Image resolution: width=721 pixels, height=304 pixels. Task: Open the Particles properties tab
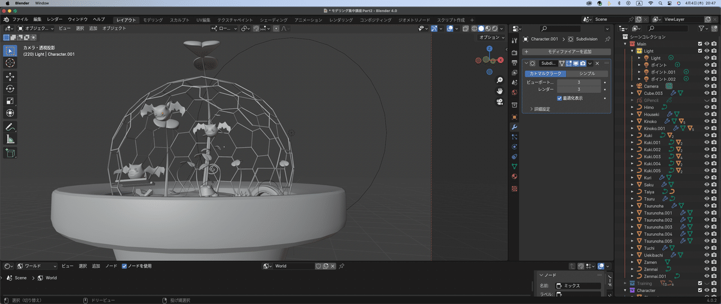pos(514,137)
